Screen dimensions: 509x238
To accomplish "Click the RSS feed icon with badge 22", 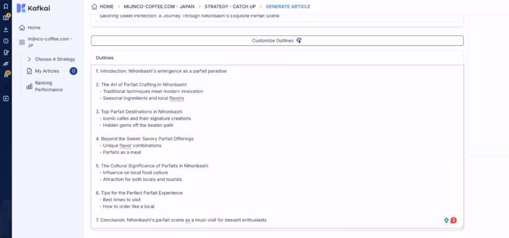I will (x=6, y=75).
